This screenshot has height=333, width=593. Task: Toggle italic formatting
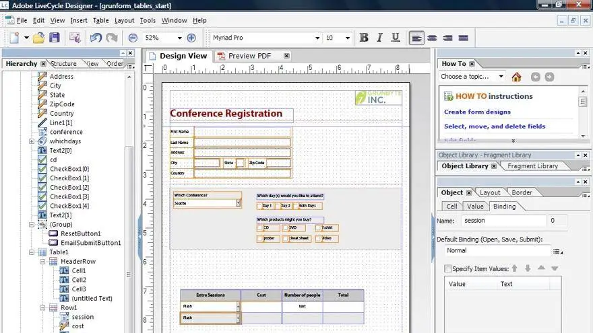tap(379, 38)
